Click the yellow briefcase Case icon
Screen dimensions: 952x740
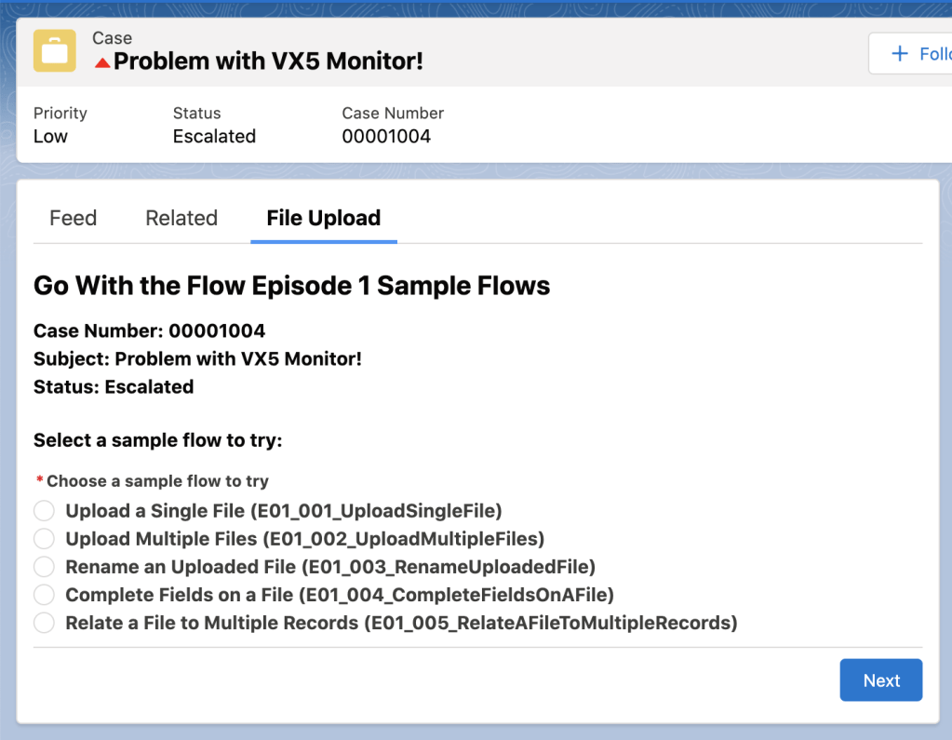(x=55, y=51)
